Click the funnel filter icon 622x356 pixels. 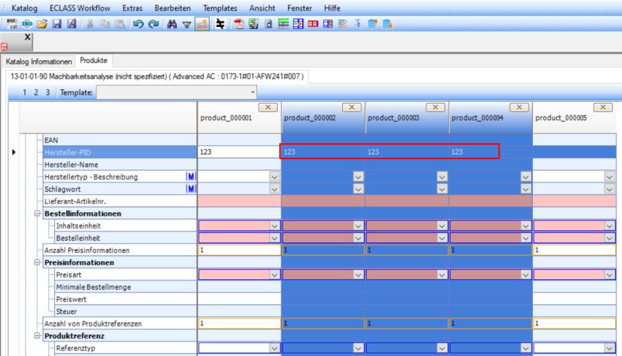coord(187,24)
